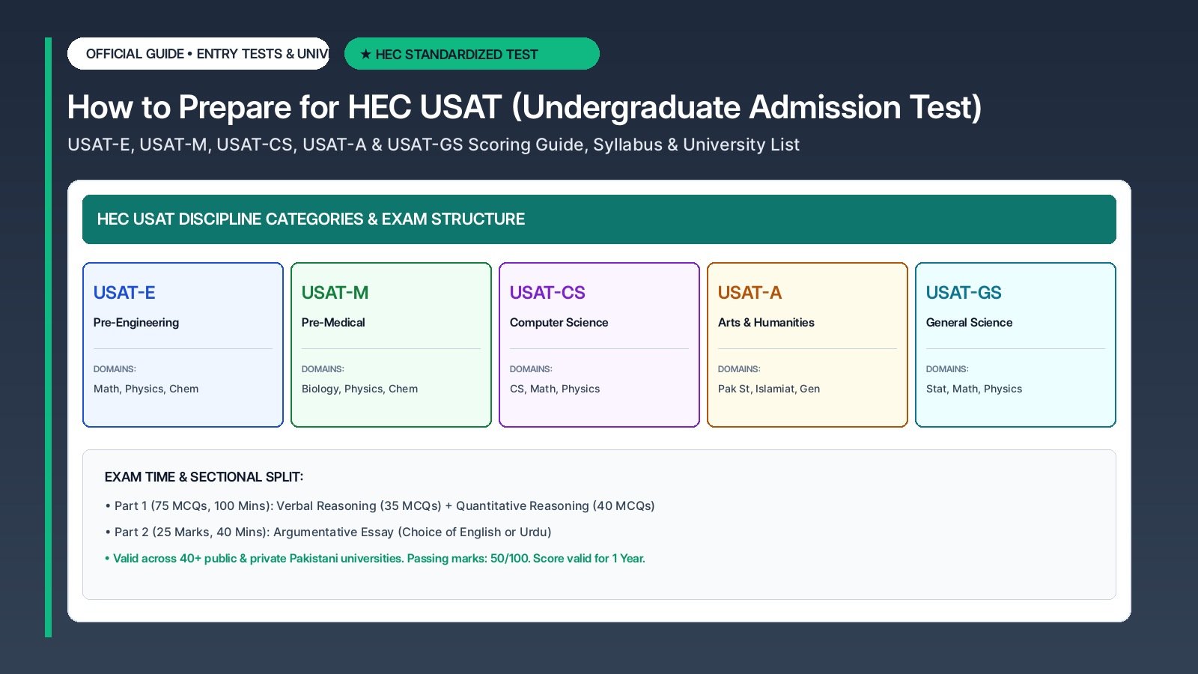Image resolution: width=1198 pixels, height=674 pixels.
Task: Open the USAT-A card heading
Action: pos(749,293)
